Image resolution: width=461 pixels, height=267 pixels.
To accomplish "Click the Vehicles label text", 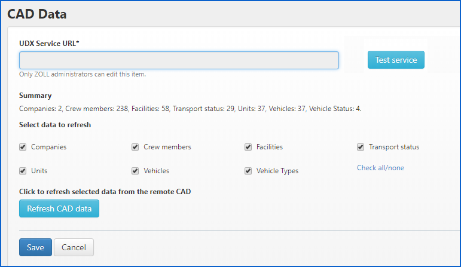I will tap(156, 171).
